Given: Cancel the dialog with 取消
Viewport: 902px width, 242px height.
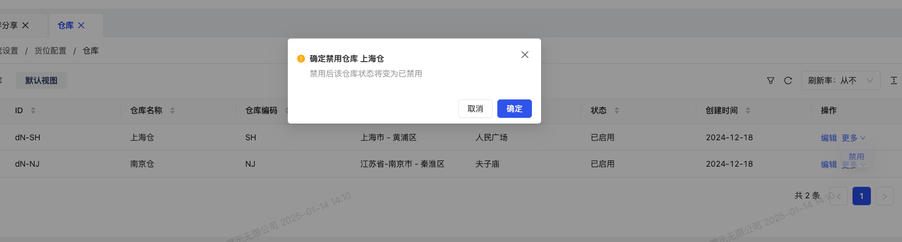Looking at the screenshot, I should click(475, 109).
